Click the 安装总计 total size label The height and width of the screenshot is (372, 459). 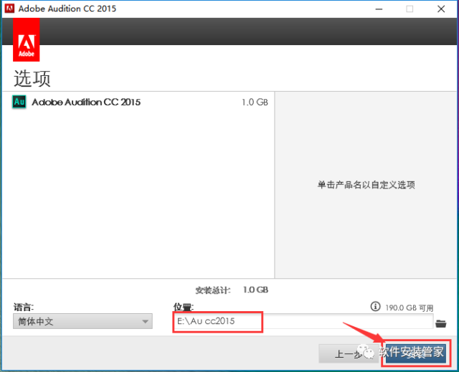click(x=212, y=290)
